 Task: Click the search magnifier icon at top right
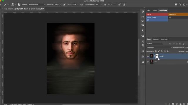180,5
